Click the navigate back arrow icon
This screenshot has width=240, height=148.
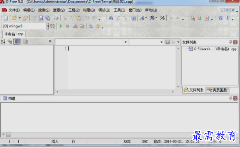point(171,18)
